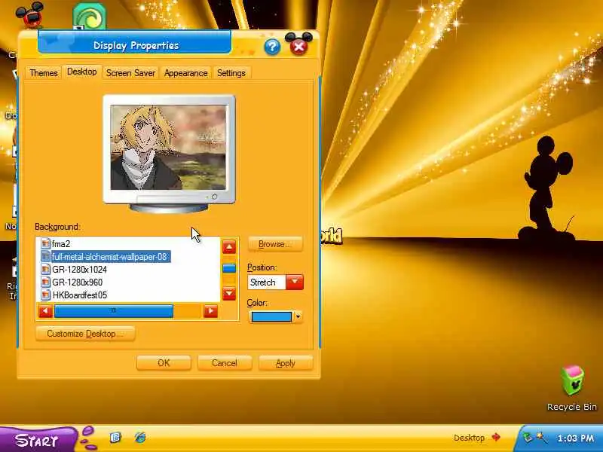The width and height of the screenshot is (603, 452).
Task: Click the first quick launch icon
Action: click(115, 438)
